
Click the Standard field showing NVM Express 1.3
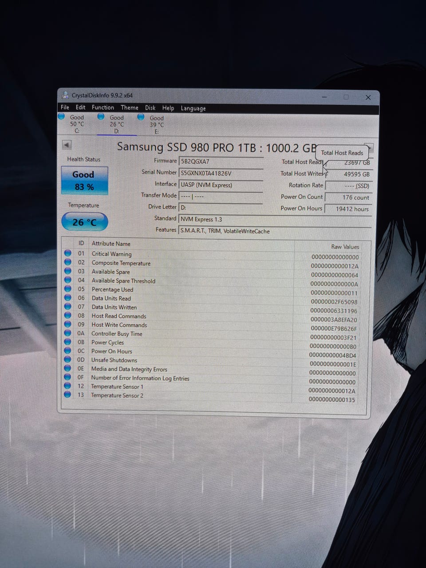(x=275, y=219)
